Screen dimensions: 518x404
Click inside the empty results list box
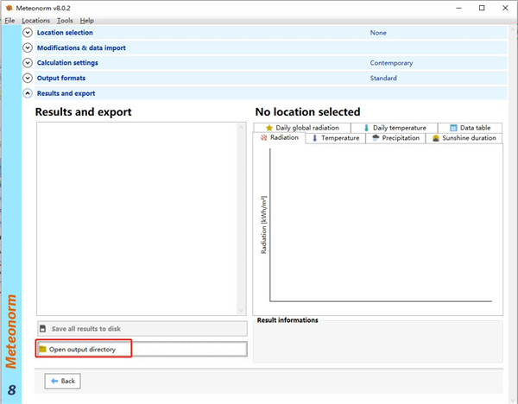click(142, 218)
